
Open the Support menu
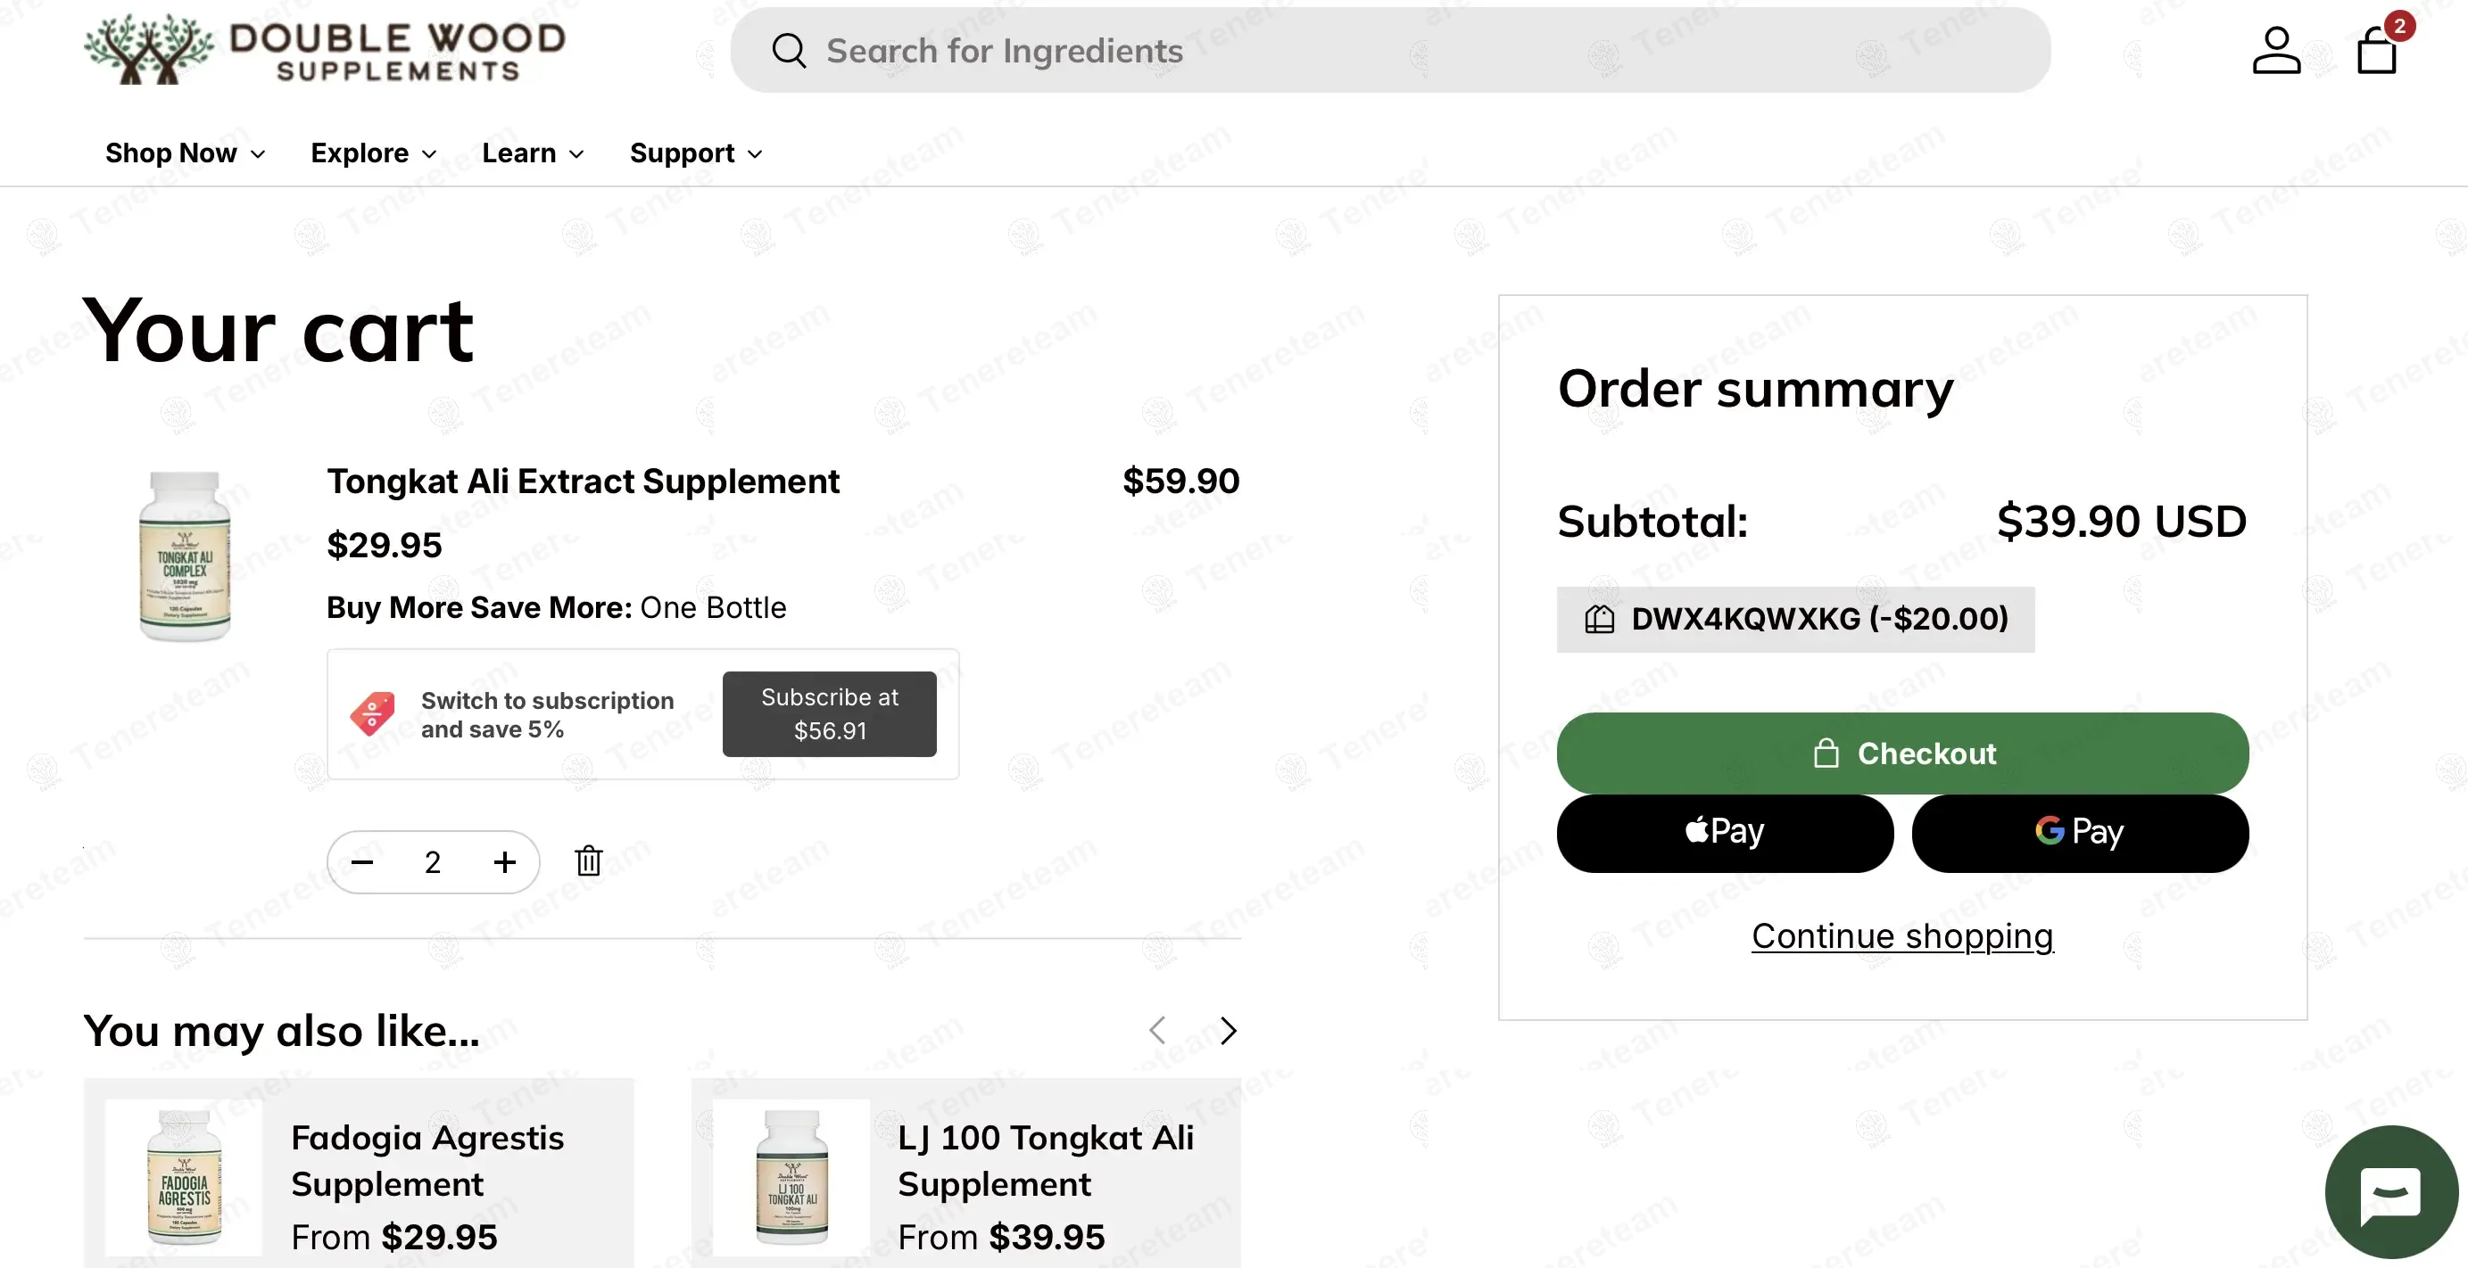point(696,153)
